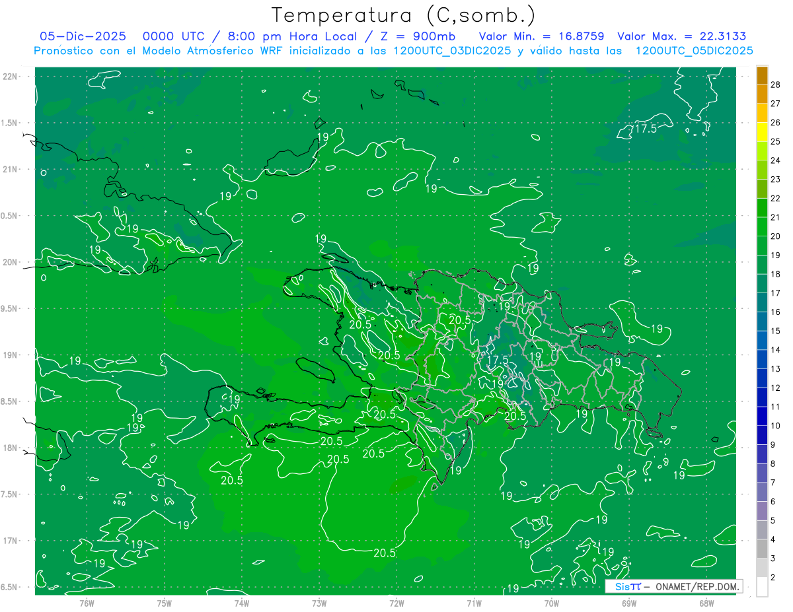The height and width of the screenshot is (612, 793).
Task: Click legend value 17
Action: point(775,293)
